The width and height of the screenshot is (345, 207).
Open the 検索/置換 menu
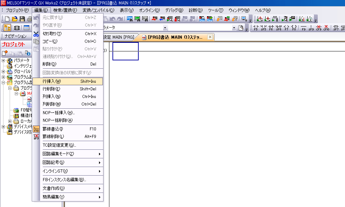click(65, 10)
